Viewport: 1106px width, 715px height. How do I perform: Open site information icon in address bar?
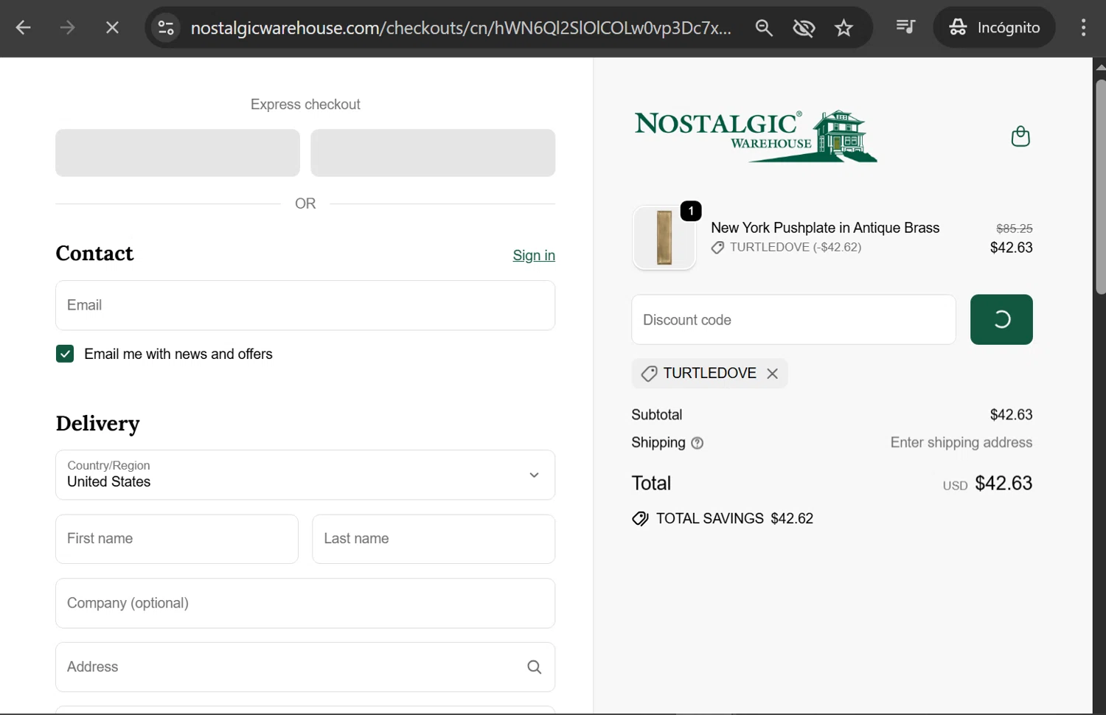[x=166, y=28]
